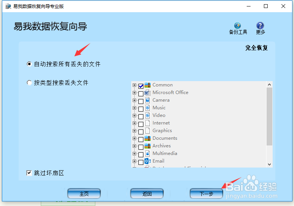Select the Archives tree label
Viewport: 294px width, 206px height.
pos(162,146)
